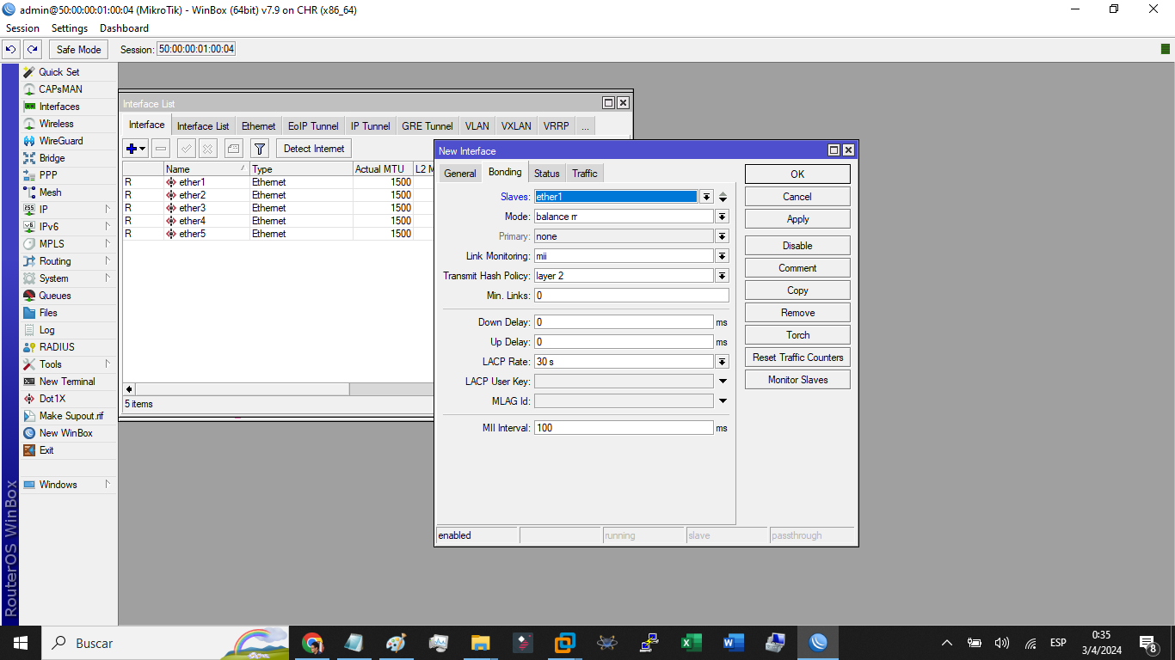
Task: Open the PPP menu
Action: click(48, 175)
